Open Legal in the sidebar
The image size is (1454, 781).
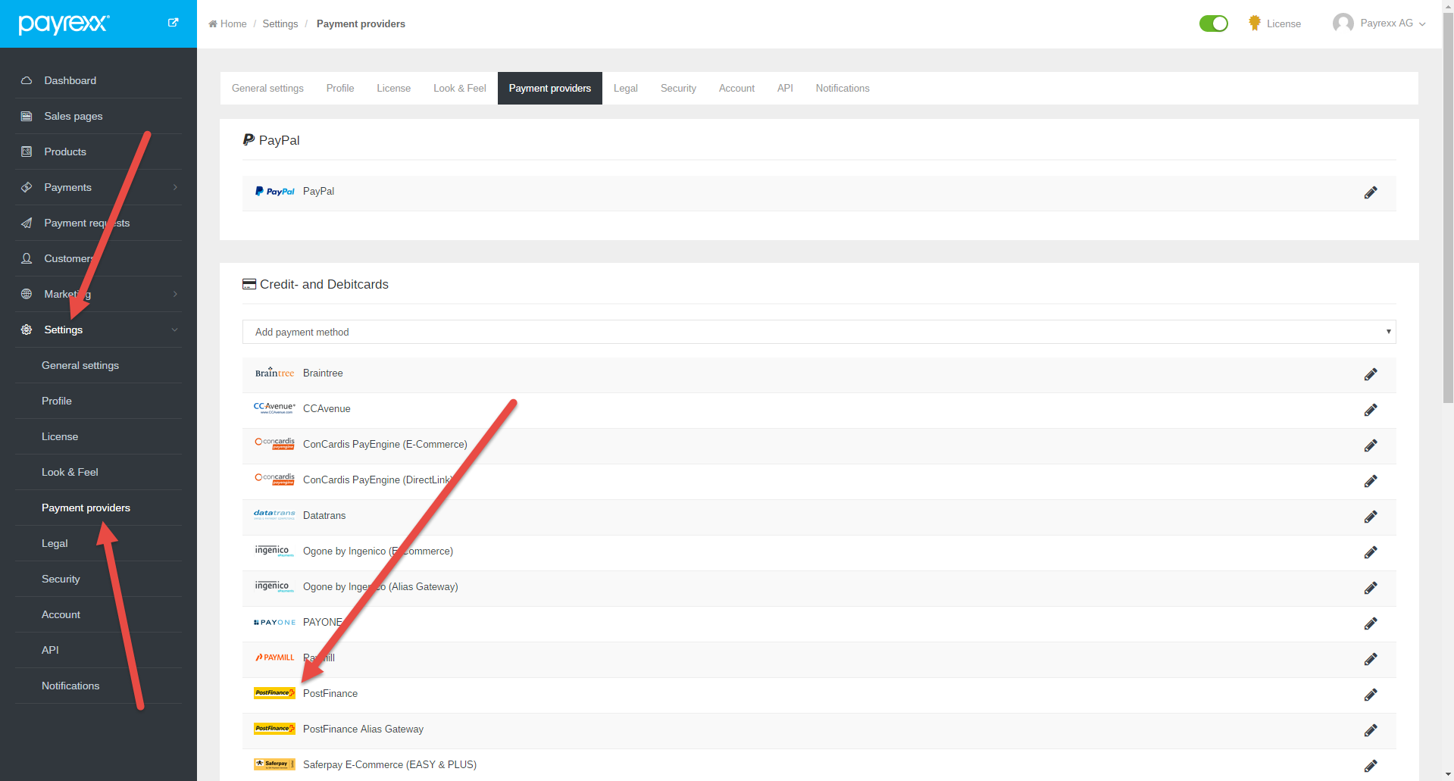coord(55,543)
